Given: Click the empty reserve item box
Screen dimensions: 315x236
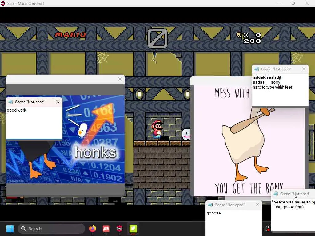Looking at the screenshot, I should (157, 38).
